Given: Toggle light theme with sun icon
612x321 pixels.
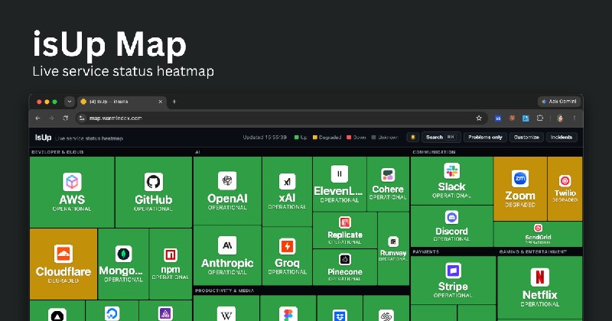Looking at the screenshot, I should click(412, 138).
